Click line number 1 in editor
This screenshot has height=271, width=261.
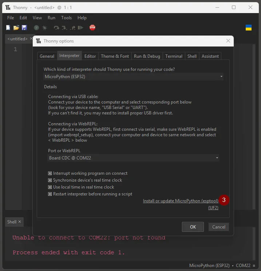coord(15,49)
